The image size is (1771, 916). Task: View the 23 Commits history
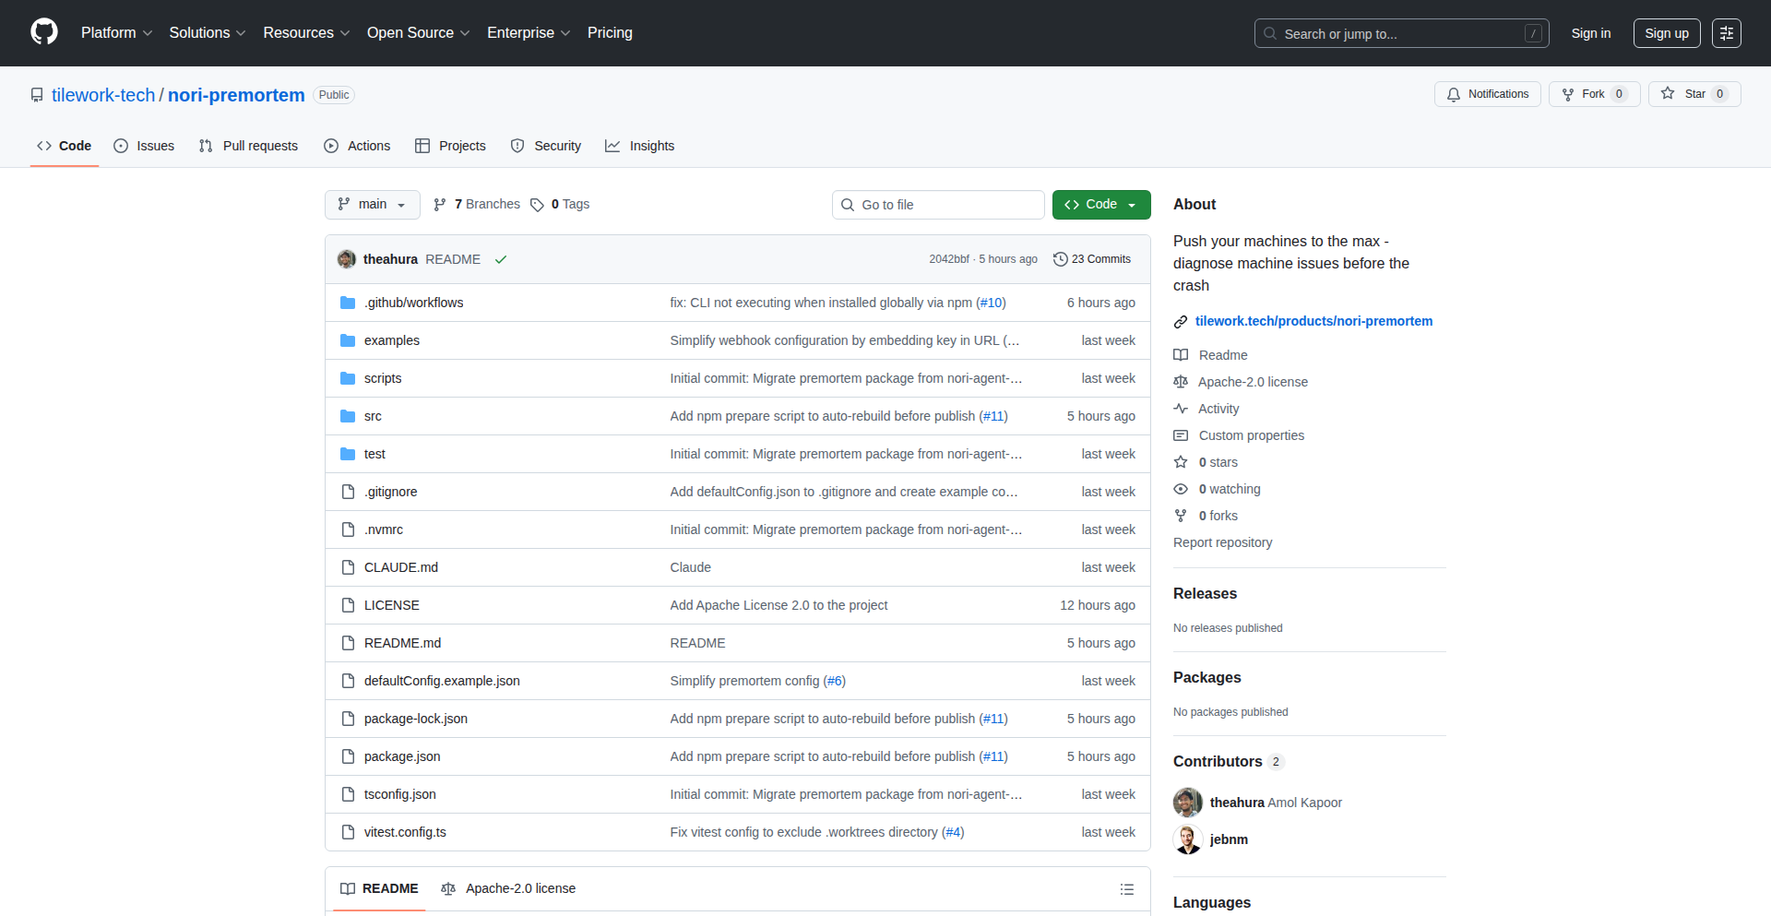pos(1092,259)
